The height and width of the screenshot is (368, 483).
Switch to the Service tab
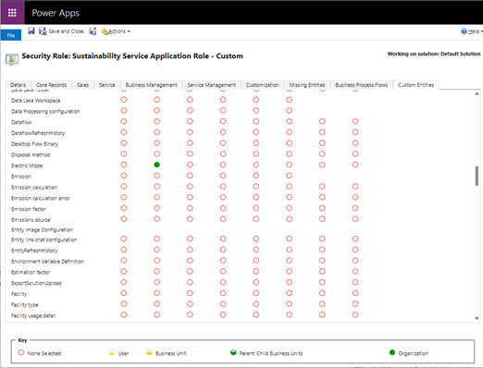[x=107, y=85]
